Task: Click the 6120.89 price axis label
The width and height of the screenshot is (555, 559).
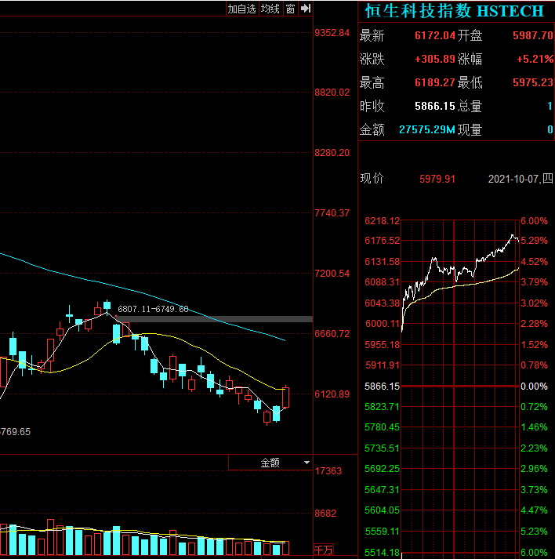Action: [332, 394]
